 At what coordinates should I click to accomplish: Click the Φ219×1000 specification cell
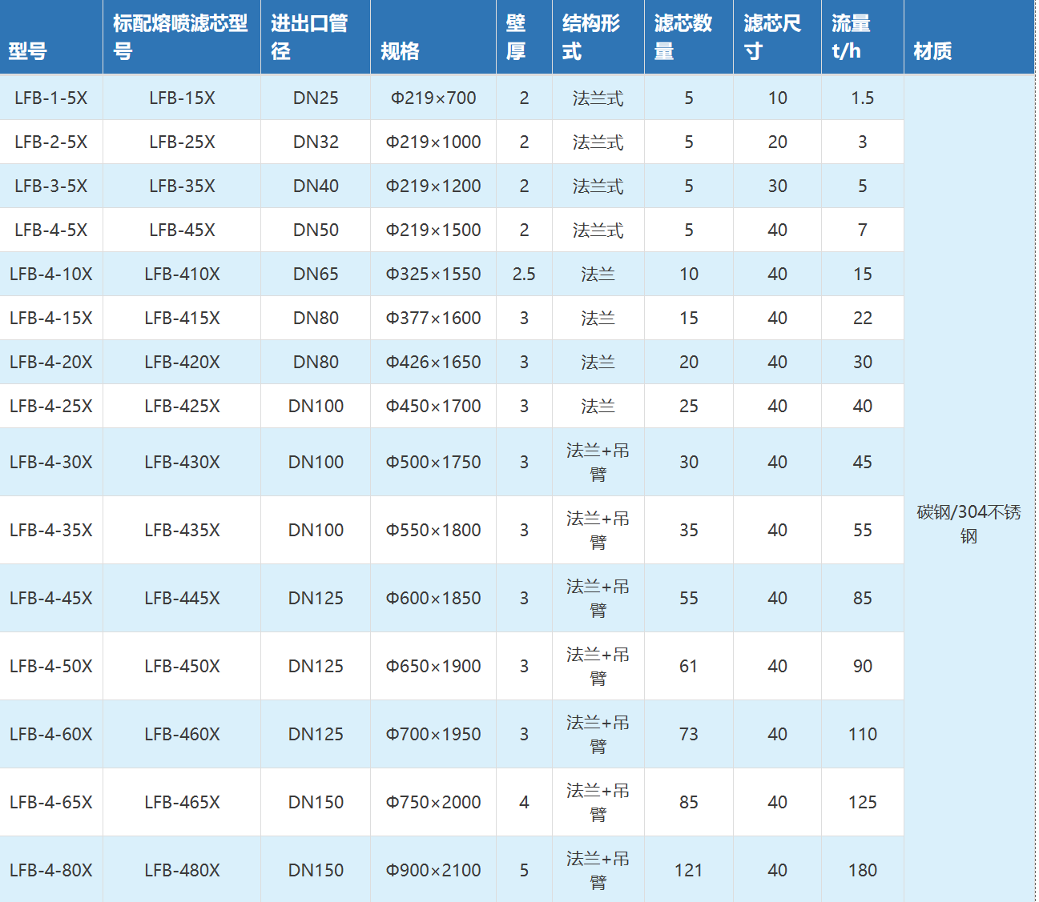433,142
